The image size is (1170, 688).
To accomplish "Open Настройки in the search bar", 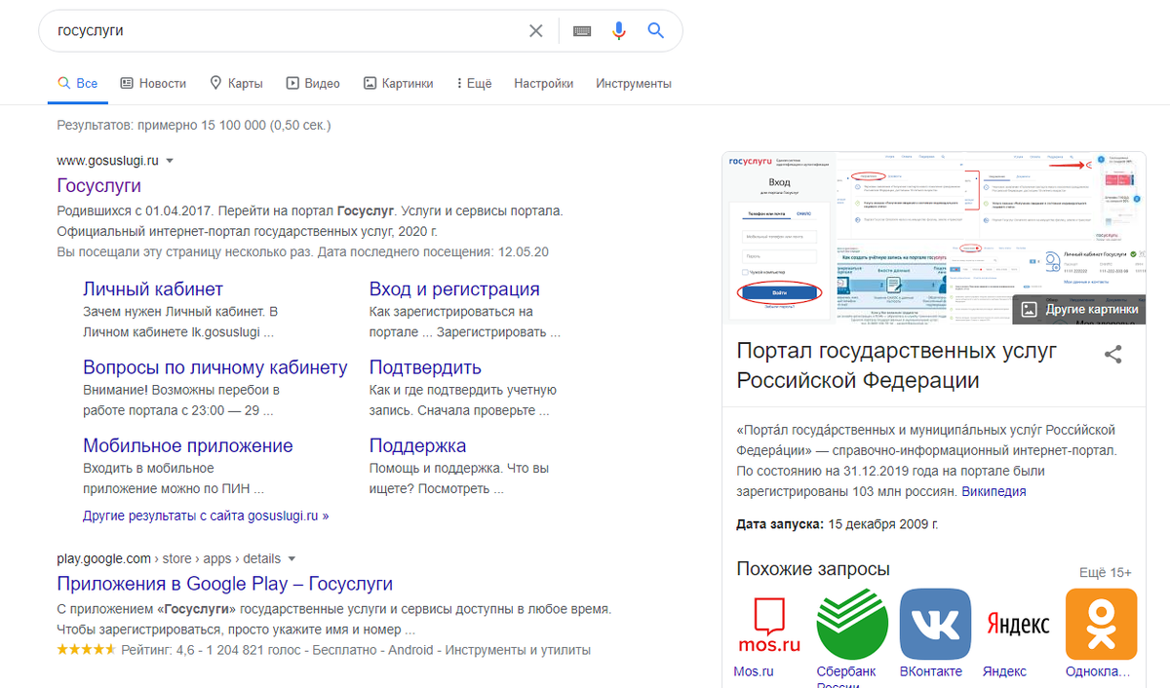I will click(x=544, y=84).
